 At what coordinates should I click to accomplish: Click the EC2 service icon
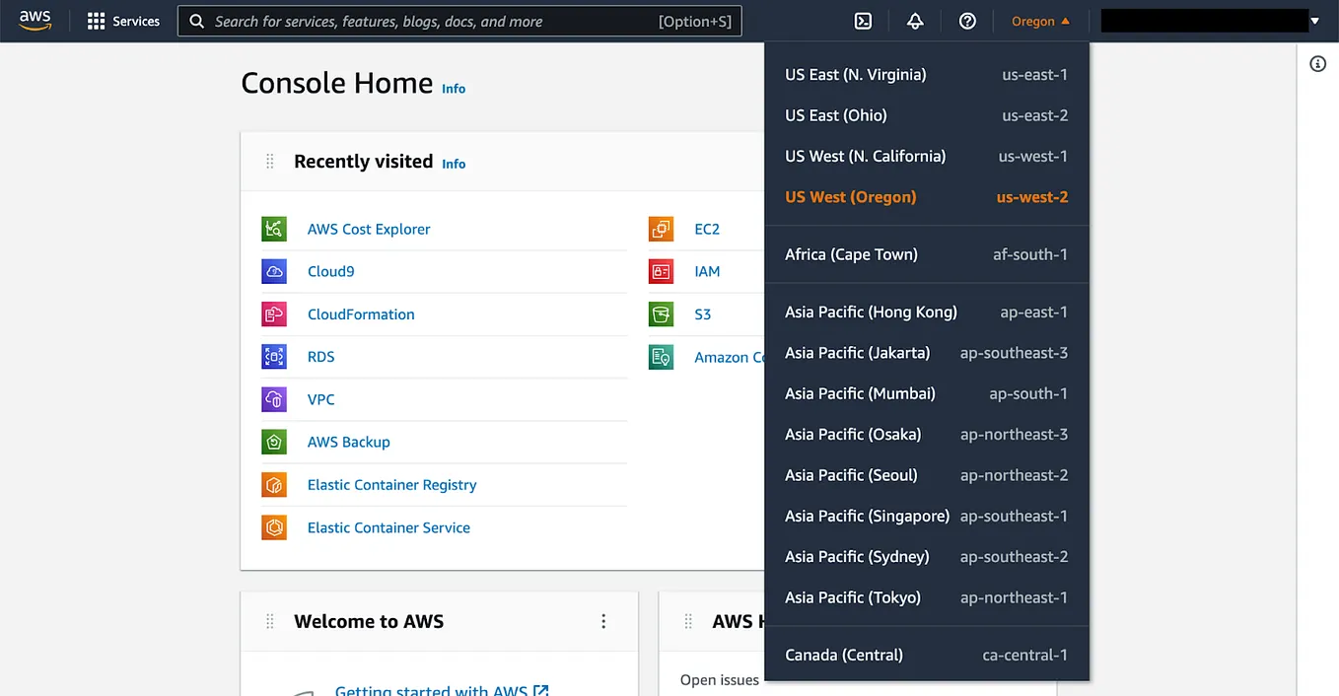[x=661, y=228]
